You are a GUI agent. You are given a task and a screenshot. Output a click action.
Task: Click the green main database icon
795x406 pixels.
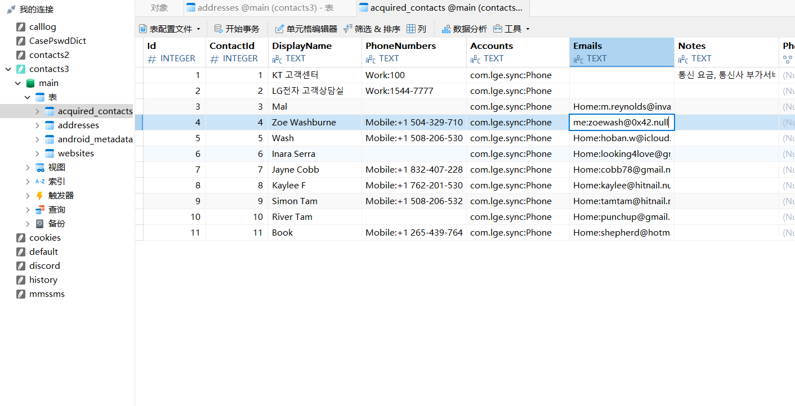(x=30, y=83)
